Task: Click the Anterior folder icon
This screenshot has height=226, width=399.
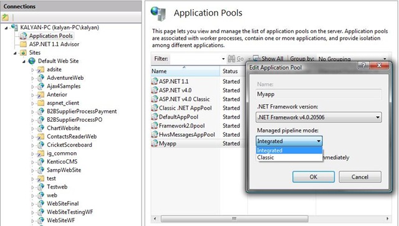Action: click(x=41, y=94)
